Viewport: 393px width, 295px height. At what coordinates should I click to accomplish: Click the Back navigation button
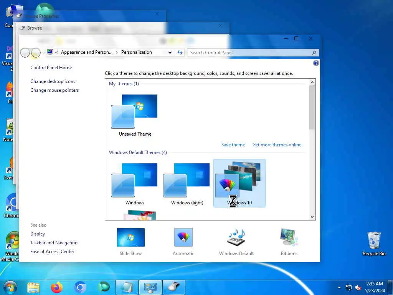pos(25,53)
